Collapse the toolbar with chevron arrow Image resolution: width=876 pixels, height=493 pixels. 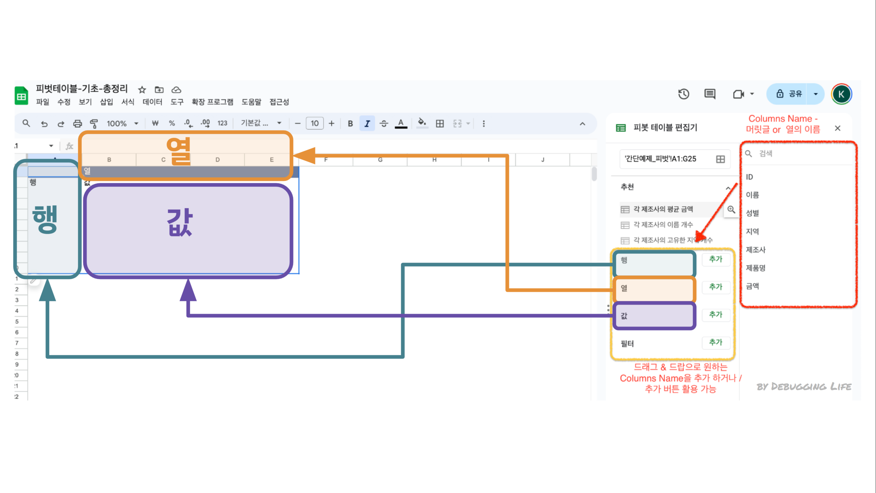[x=582, y=124]
